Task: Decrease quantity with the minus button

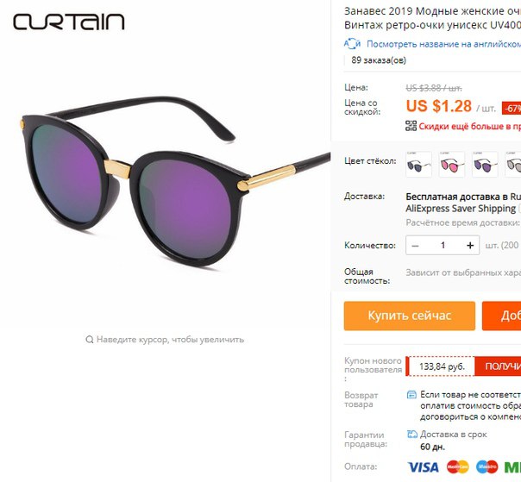Action: (x=415, y=246)
